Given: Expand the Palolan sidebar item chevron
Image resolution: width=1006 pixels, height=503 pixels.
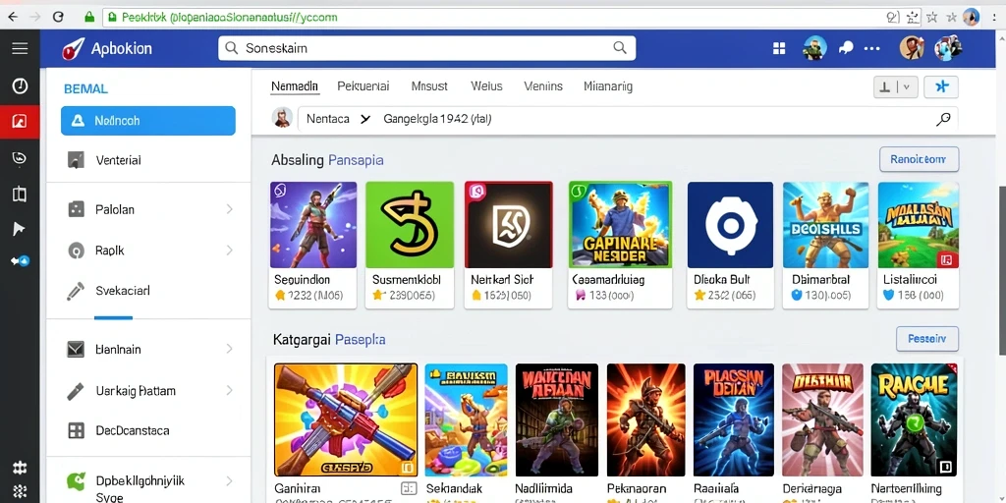Looking at the screenshot, I should coord(230,209).
